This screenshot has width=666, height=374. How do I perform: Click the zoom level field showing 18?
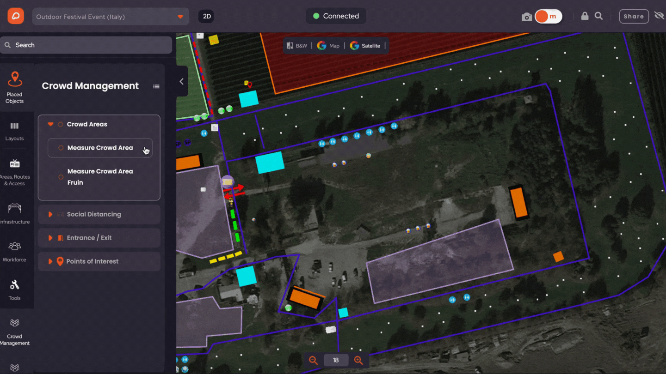[x=336, y=361]
